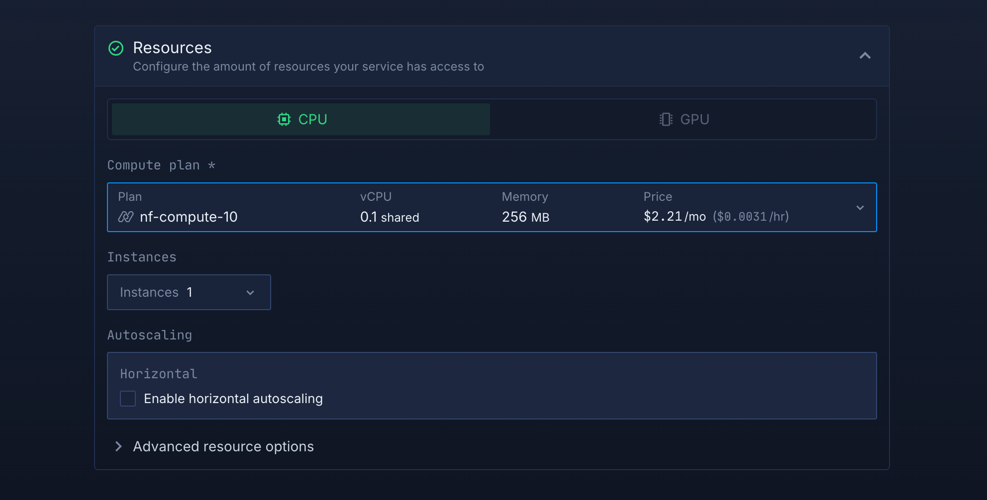The height and width of the screenshot is (500, 987).
Task: Click the Resources section header
Action: (172, 48)
